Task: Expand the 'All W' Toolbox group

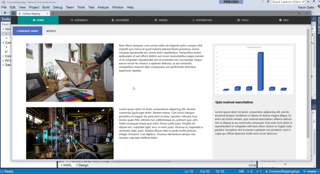Action: [x=3, y=60]
